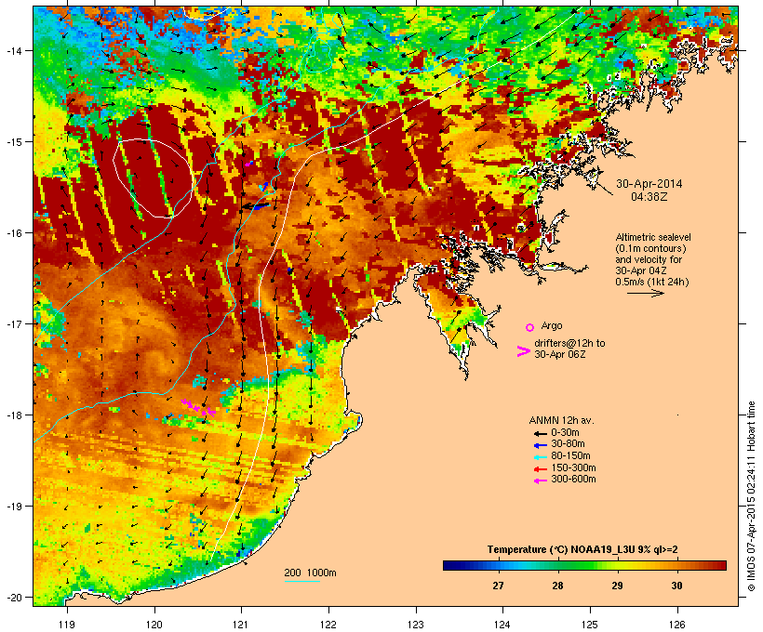This screenshot has width=763, height=632.
Task: Click the cluster of magenta drifter arrows on map
Action: pyautogui.click(x=198, y=407)
